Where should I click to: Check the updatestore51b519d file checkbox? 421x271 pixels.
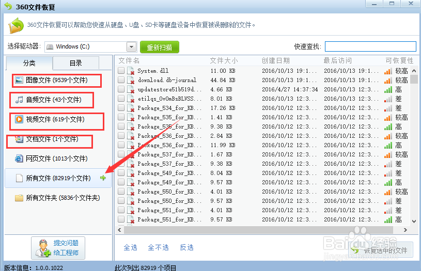click(x=121, y=89)
